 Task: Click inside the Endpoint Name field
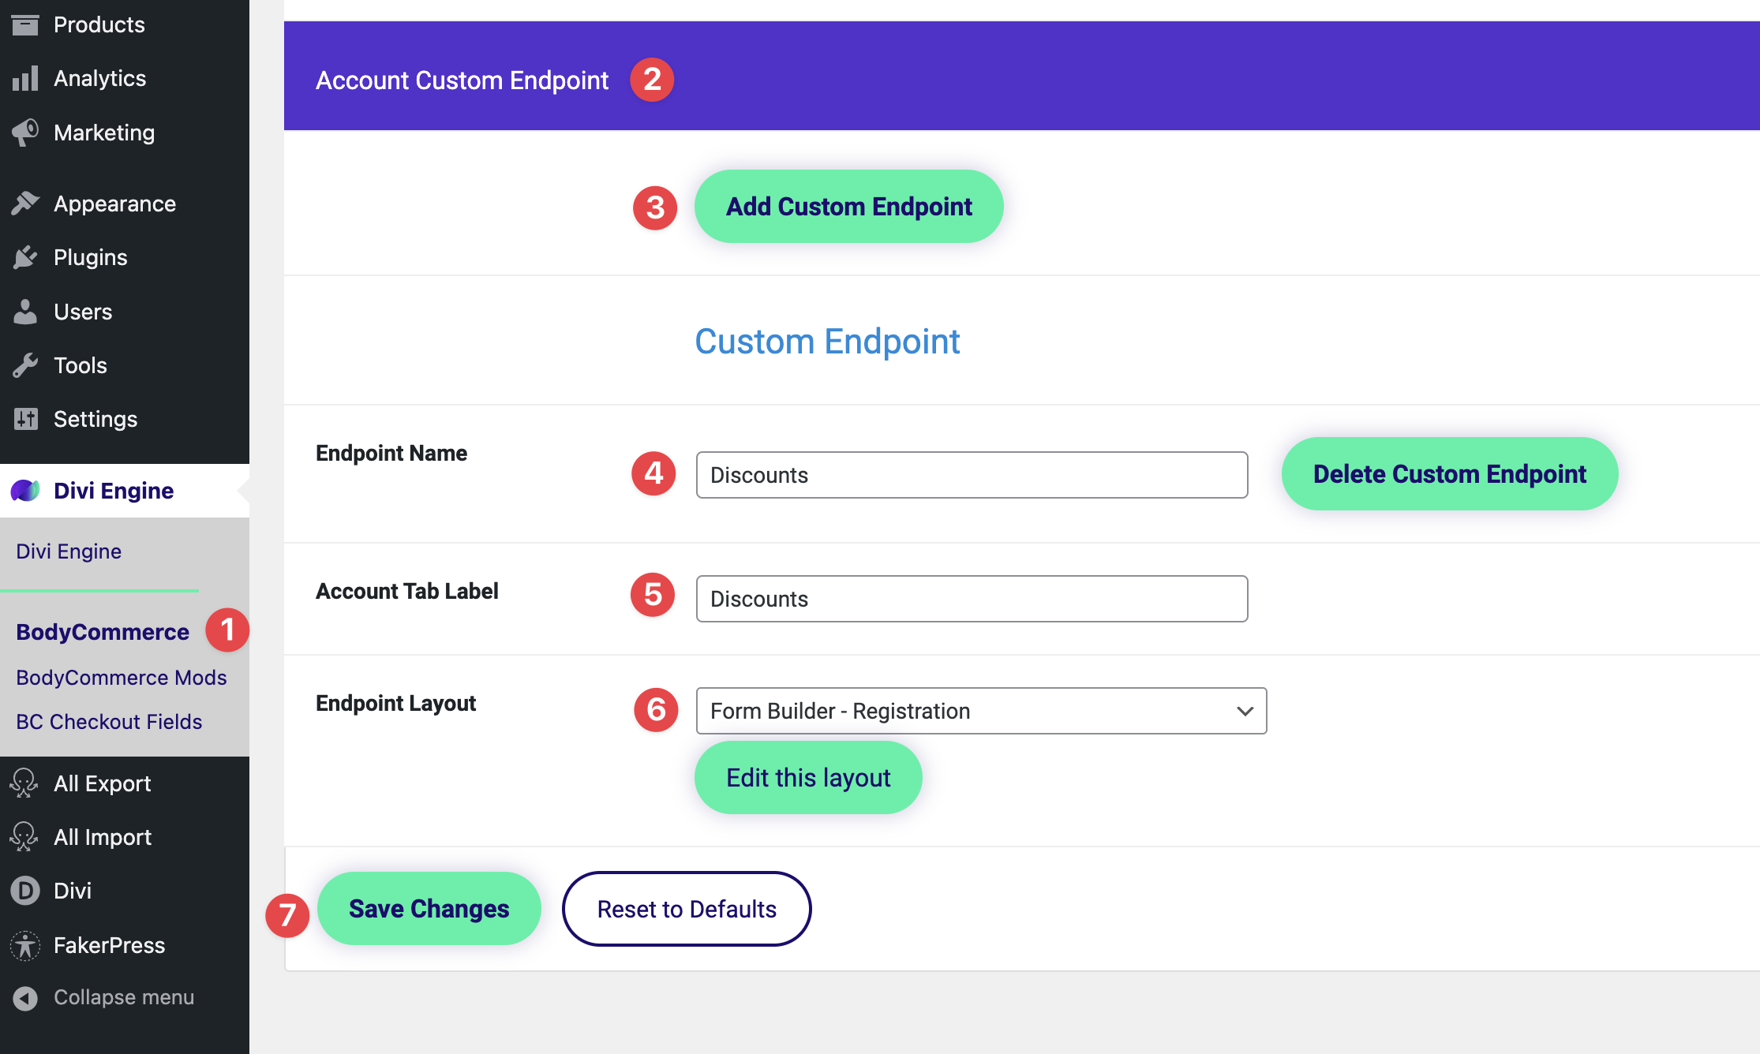coord(972,475)
